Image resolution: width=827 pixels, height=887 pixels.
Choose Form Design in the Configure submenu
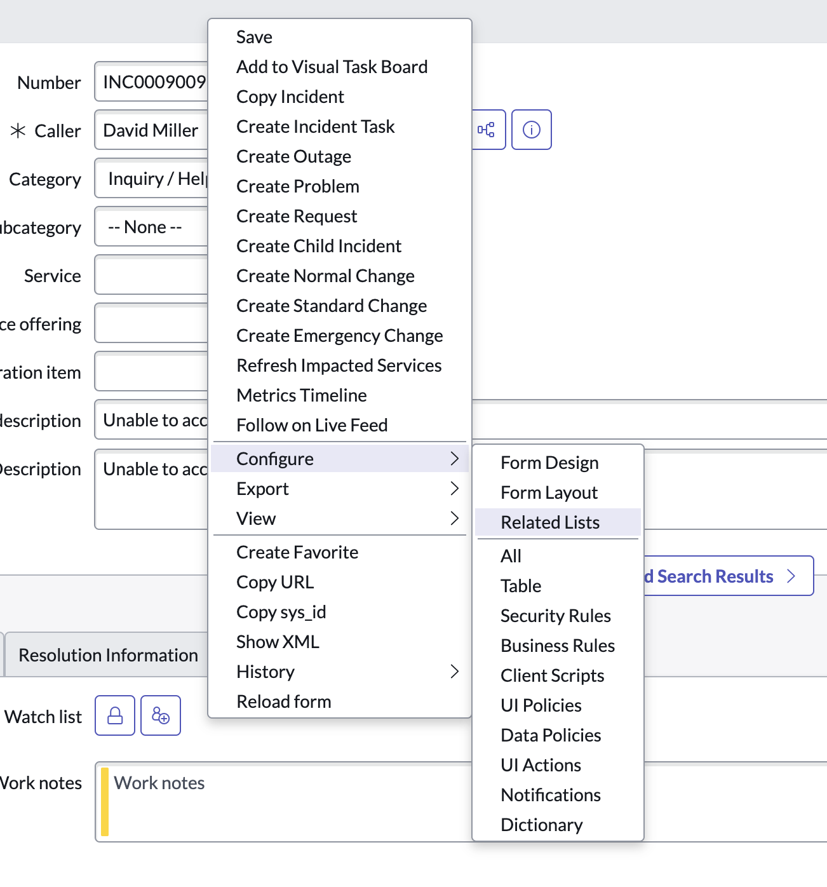point(549,463)
